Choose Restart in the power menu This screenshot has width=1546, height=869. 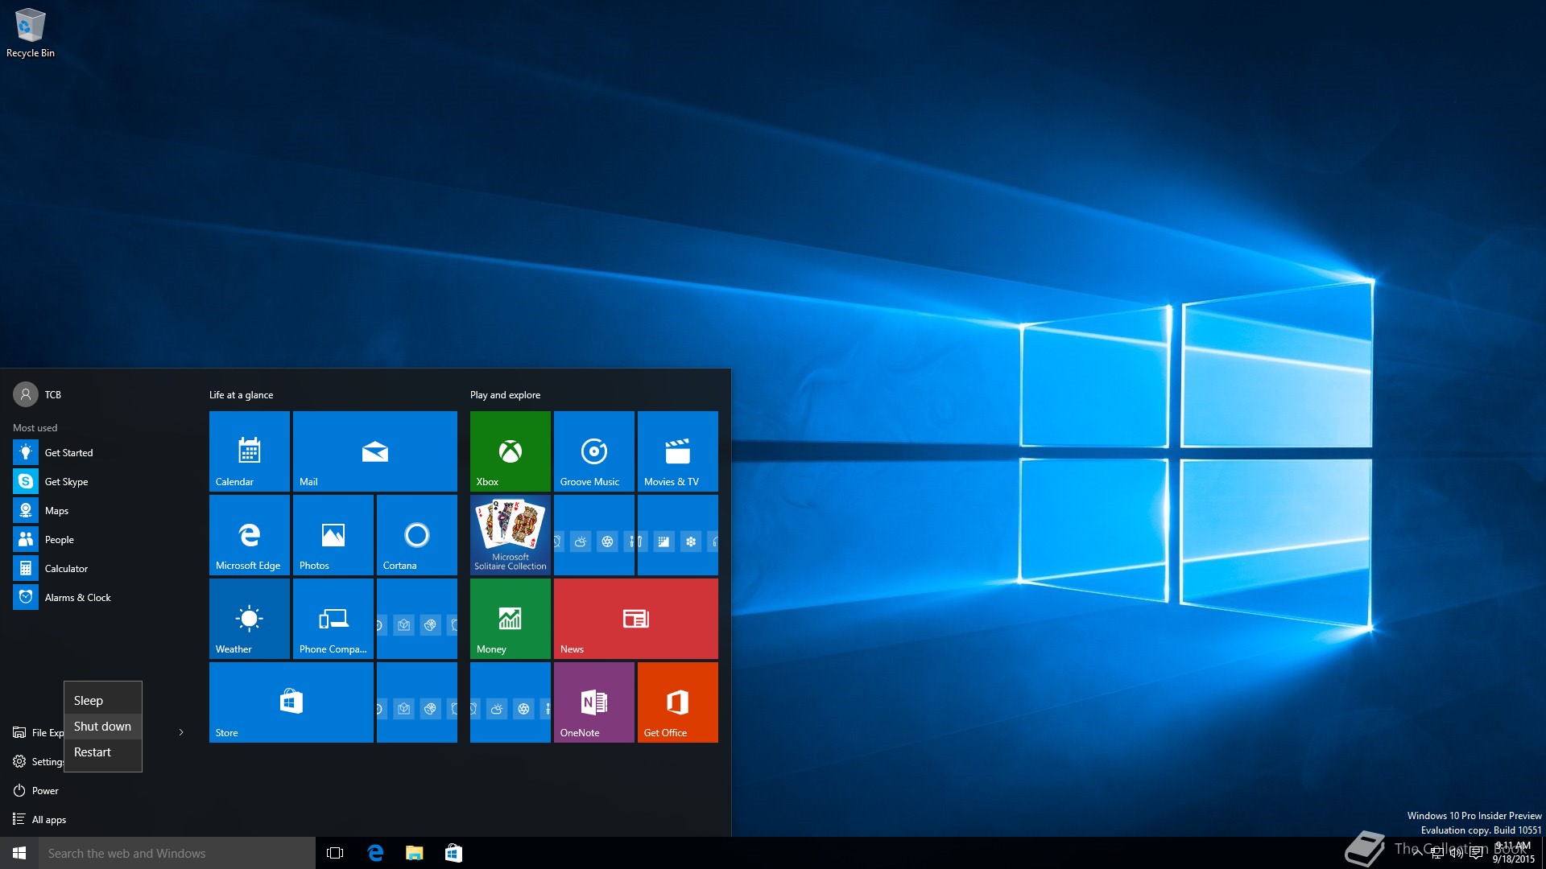click(x=93, y=752)
